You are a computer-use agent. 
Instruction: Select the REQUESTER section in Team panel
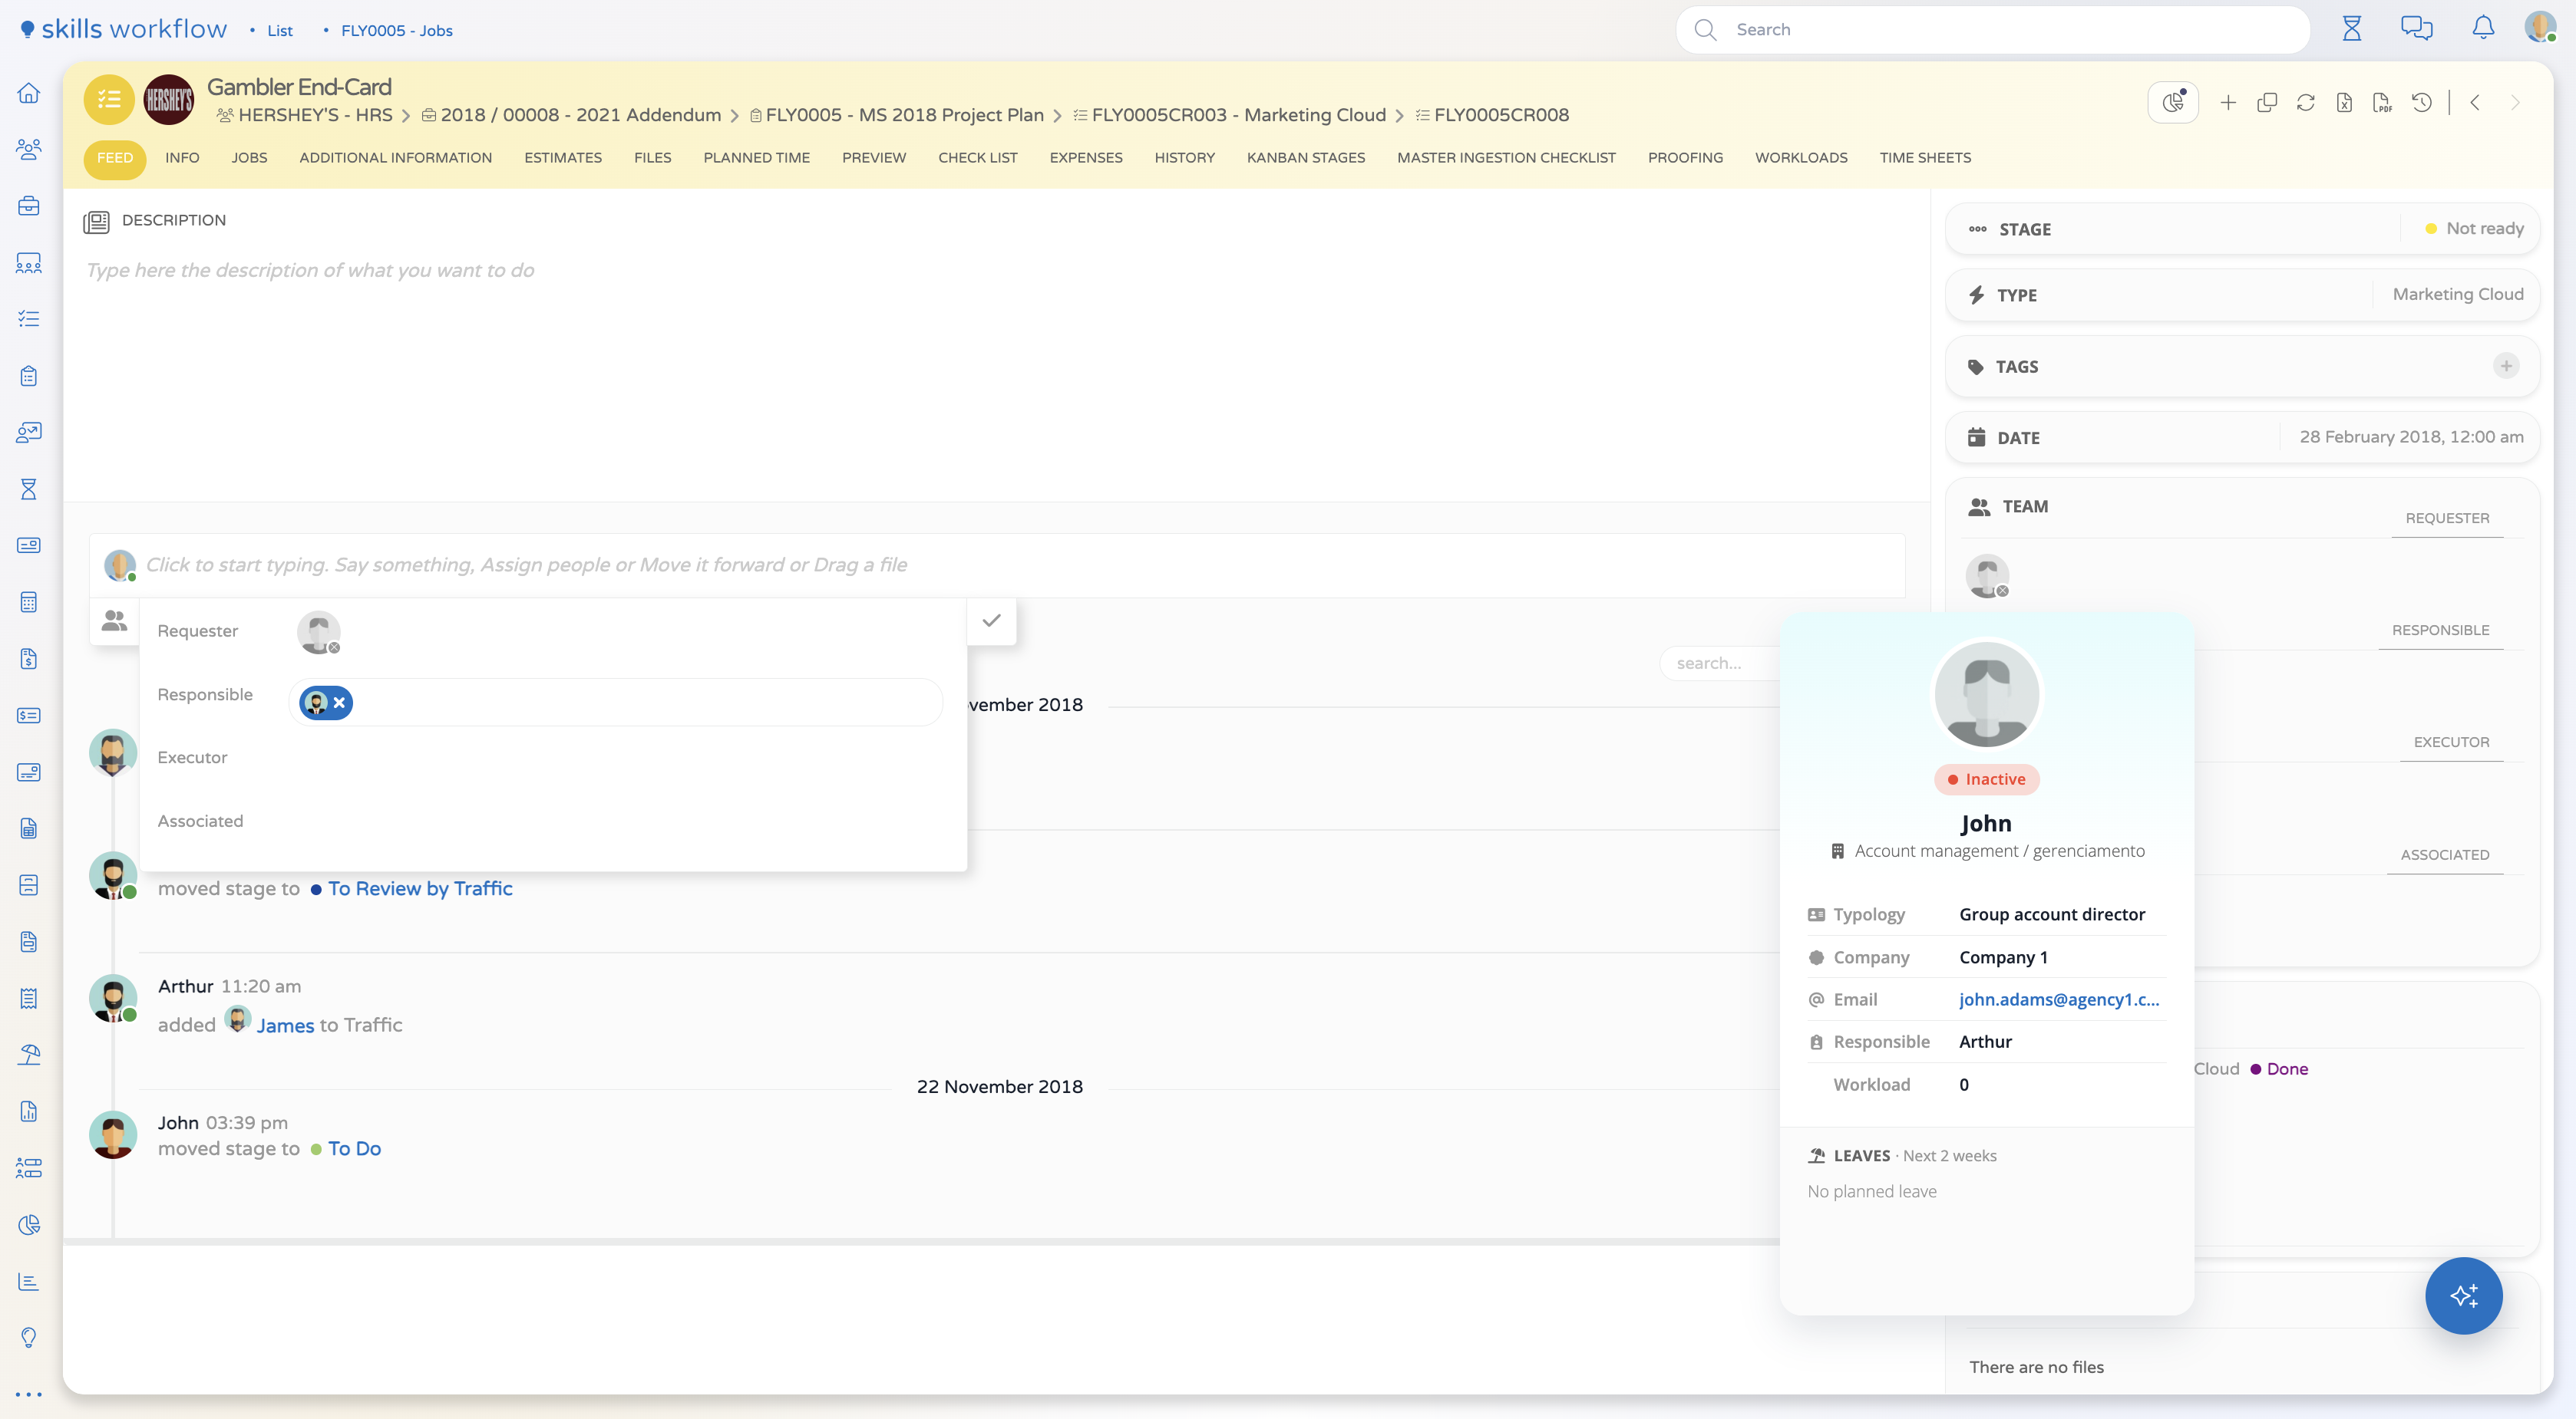(x=2447, y=519)
